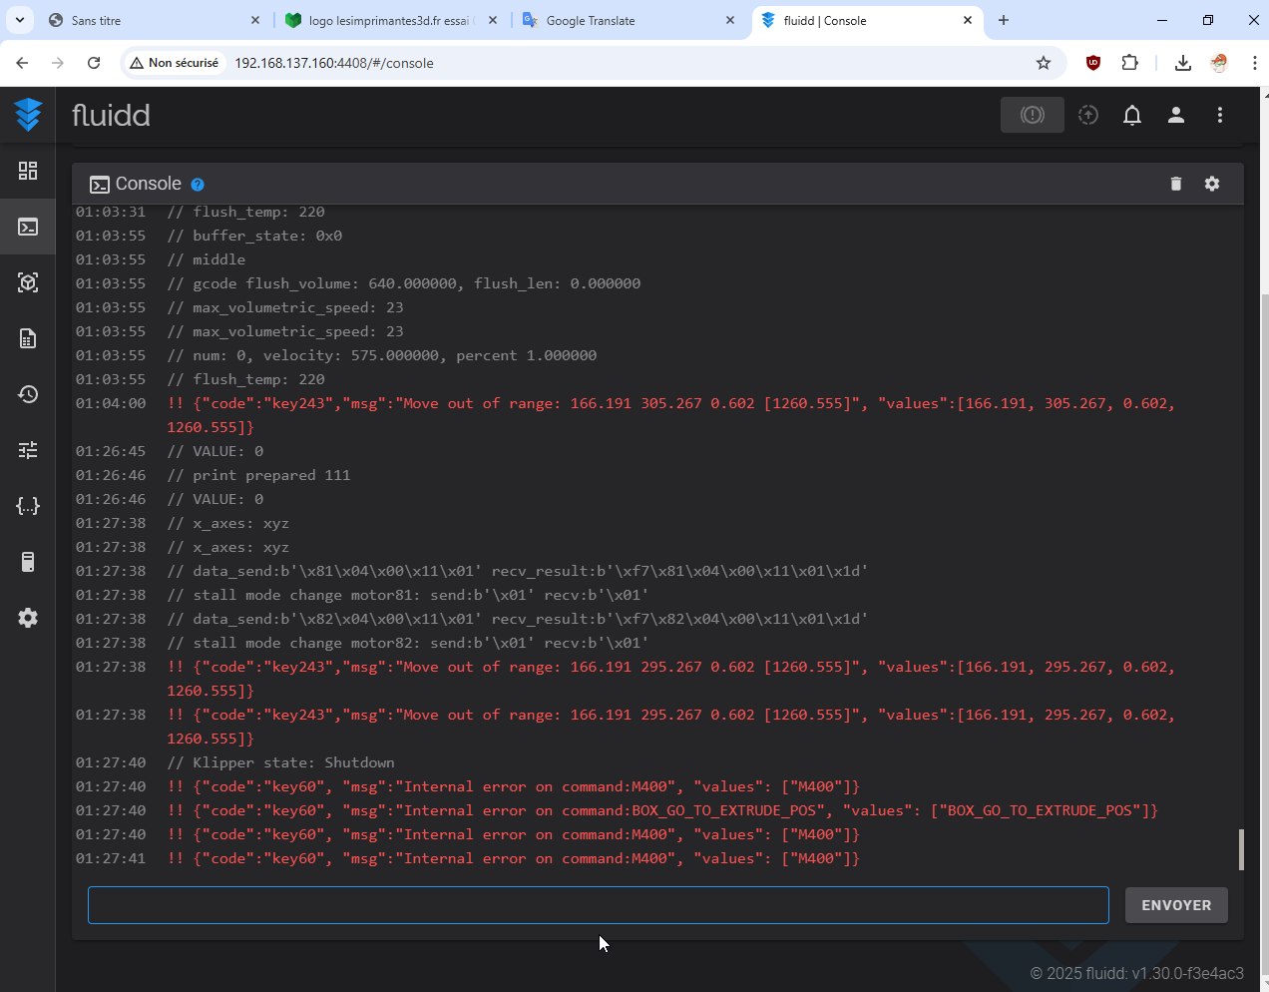Clear console with the trash icon
Image resolution: width=1269 pixels, height=992 pixels.
click(x=1175, y=184)
